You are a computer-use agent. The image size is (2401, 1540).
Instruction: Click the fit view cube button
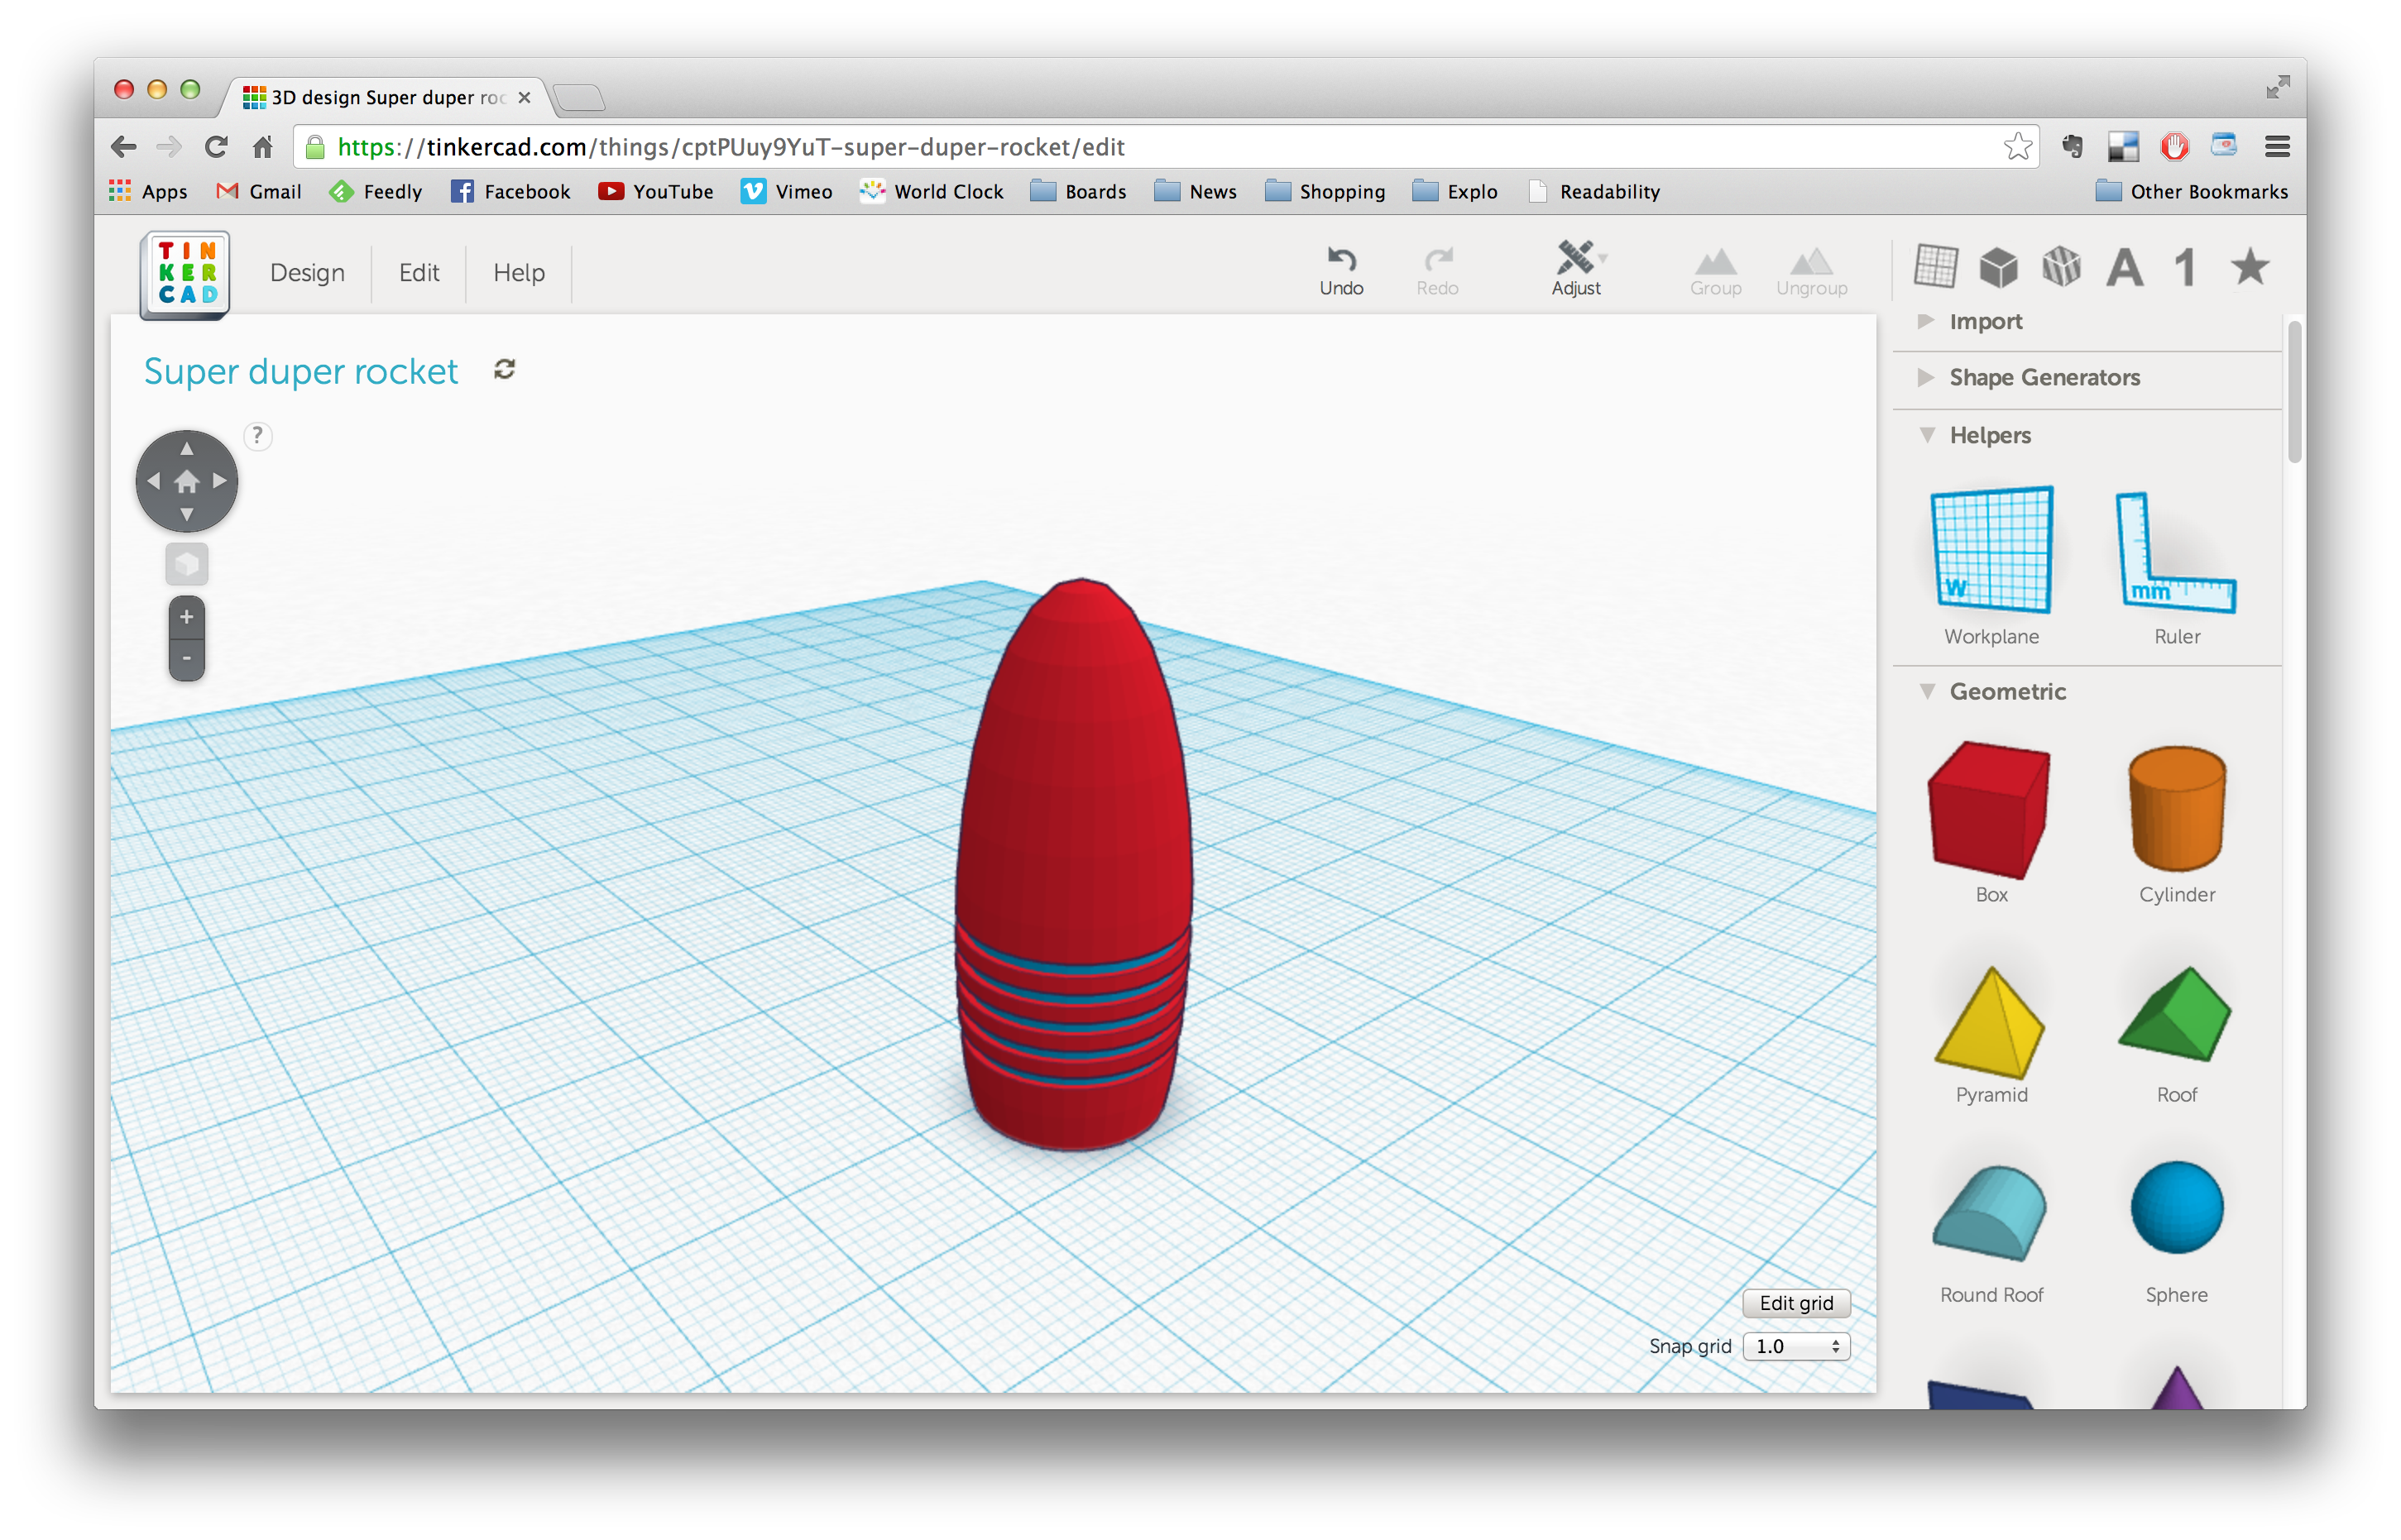click(186, 564)
